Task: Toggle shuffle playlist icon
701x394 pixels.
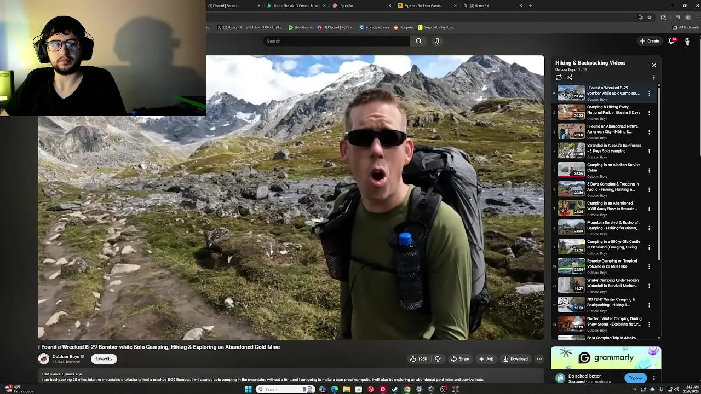Action: pos(570,78)
